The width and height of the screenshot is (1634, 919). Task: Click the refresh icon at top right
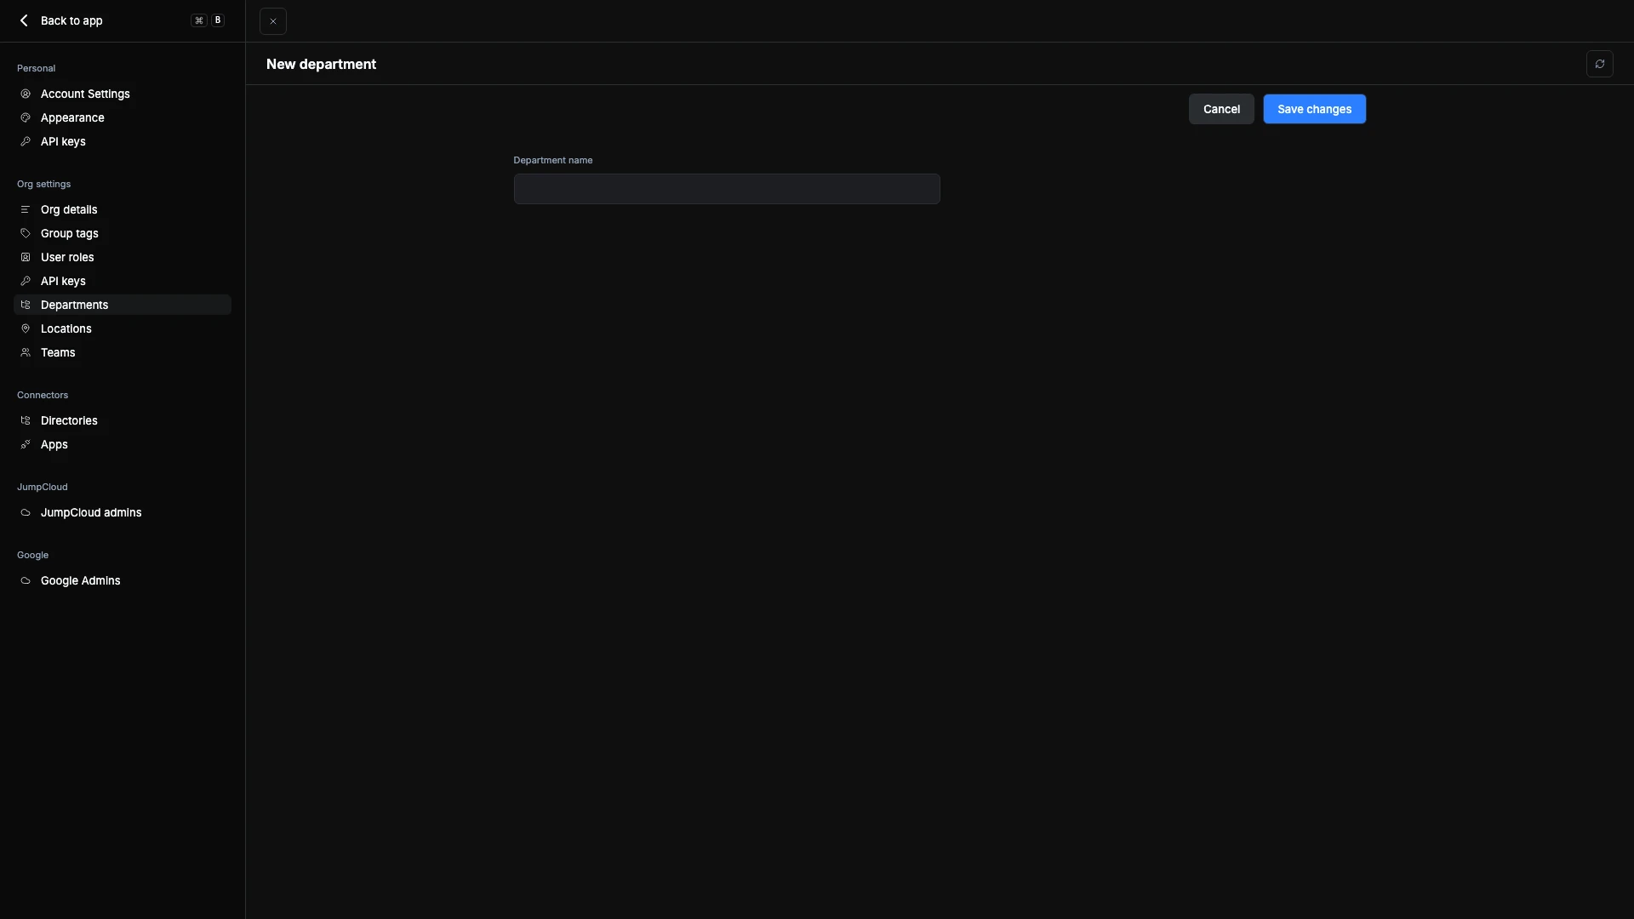[x=1599, y=64]
